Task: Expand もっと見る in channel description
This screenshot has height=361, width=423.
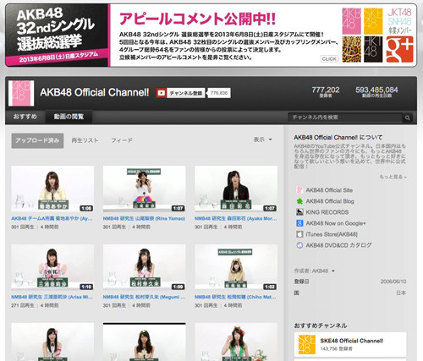Action: pyautogui.click(x=393, y=177)
